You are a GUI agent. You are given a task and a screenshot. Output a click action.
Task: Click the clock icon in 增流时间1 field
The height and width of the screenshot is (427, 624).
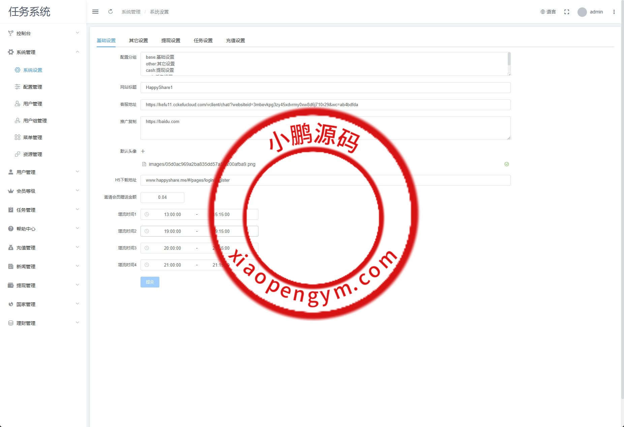[x=147, y=214]
